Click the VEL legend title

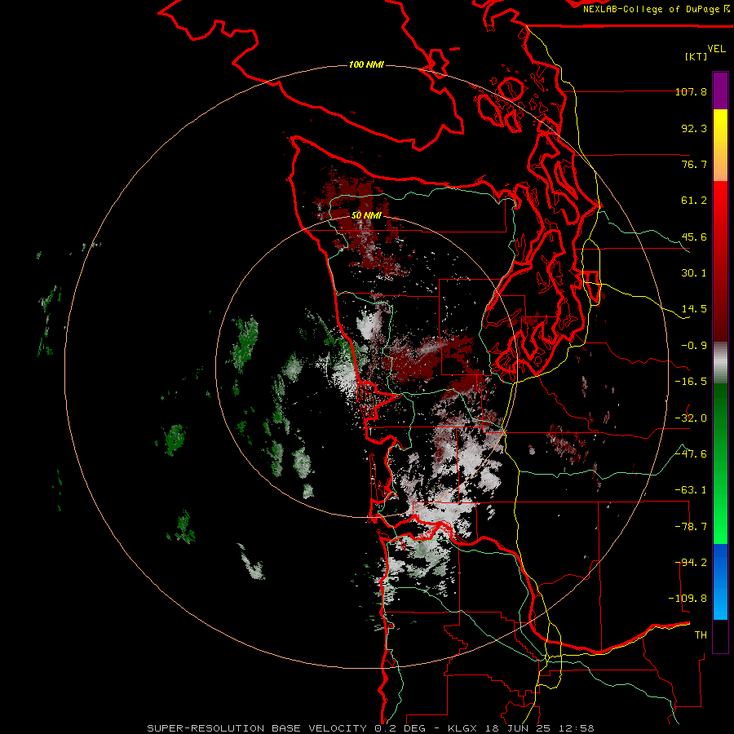point(716,49)
